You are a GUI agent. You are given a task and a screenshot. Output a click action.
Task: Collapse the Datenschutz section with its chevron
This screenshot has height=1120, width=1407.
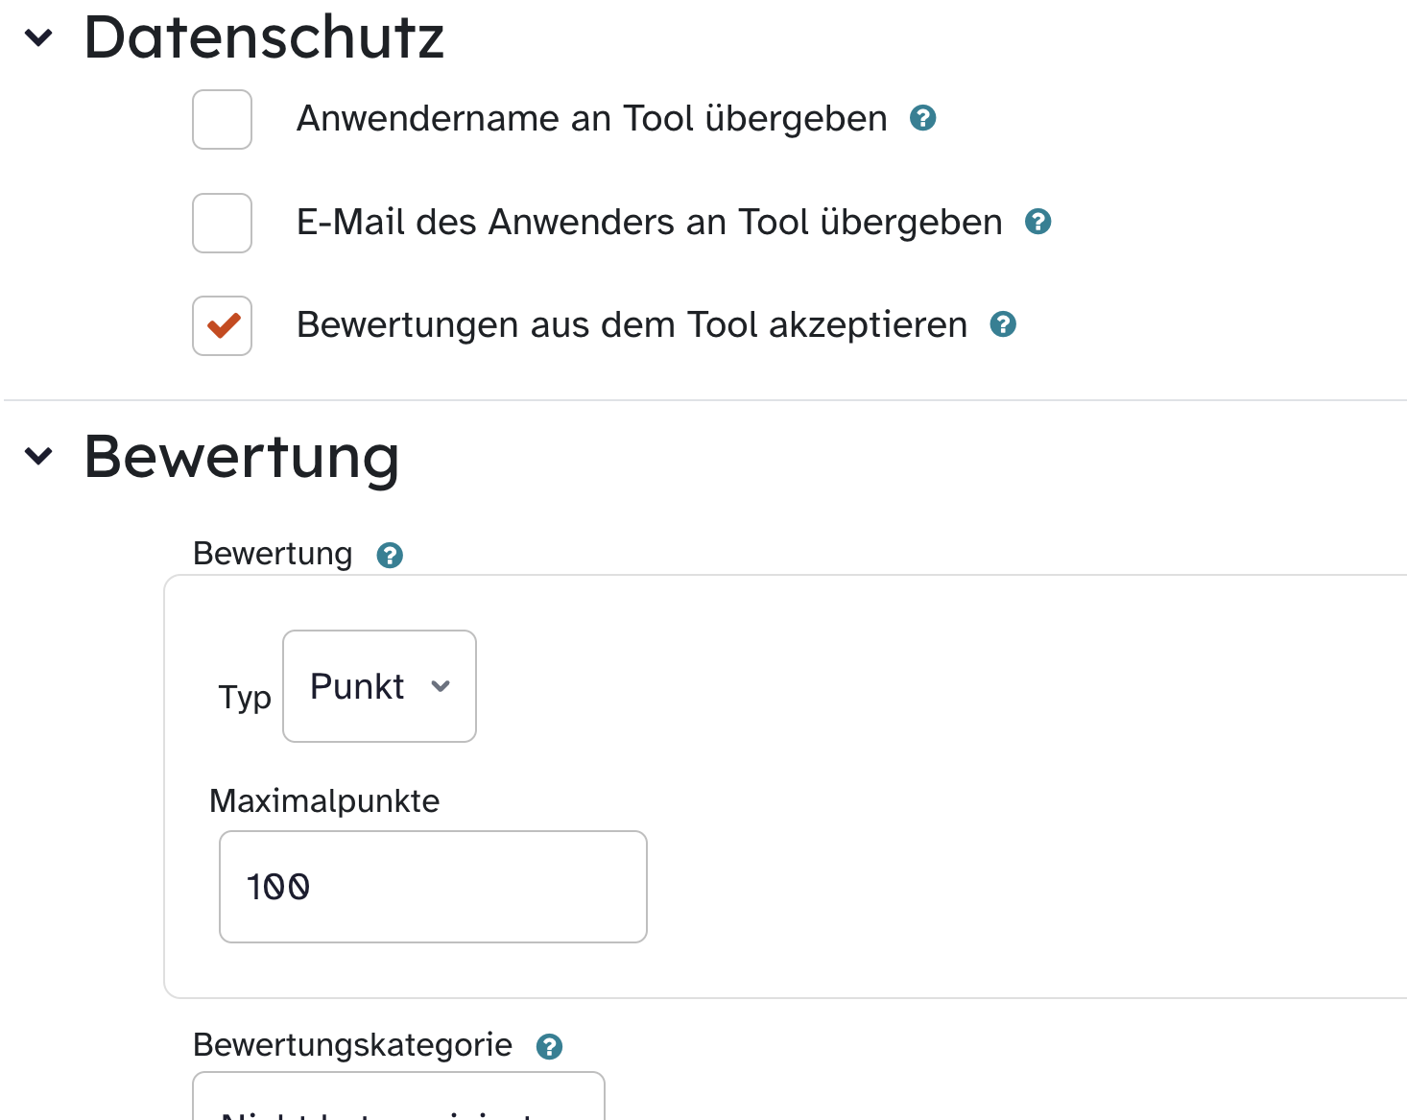coord(38,37)
